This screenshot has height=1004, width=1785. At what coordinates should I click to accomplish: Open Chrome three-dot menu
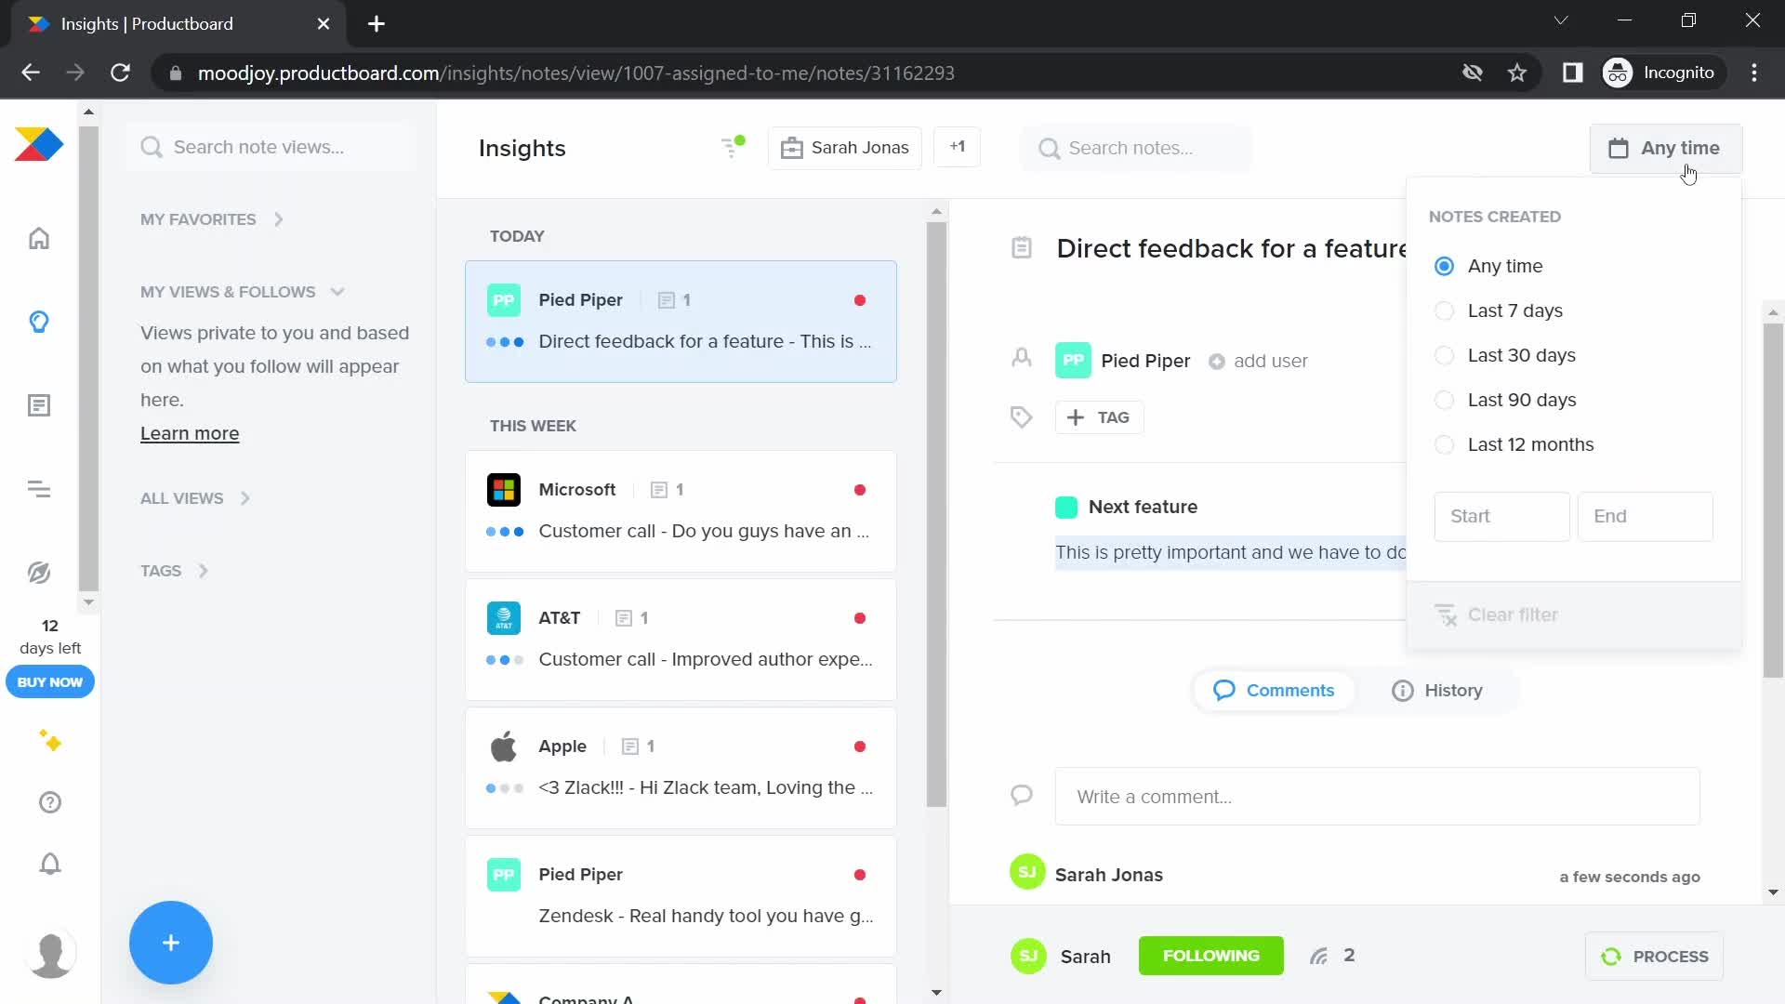coord(1754,73)
